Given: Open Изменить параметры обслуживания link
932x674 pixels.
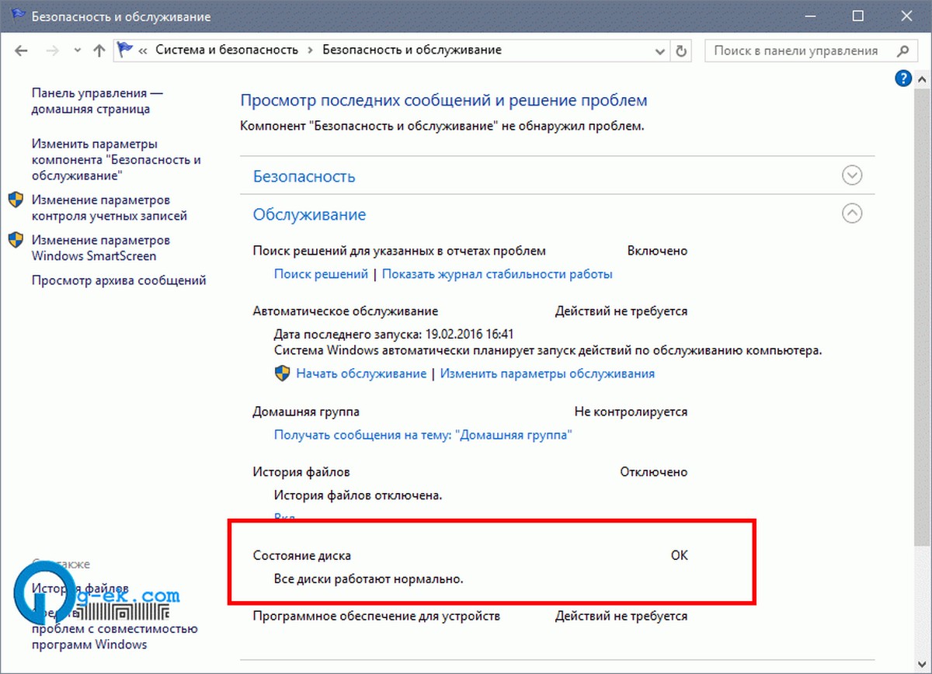Looking at the screenshot, I should (x=548, y=373).
